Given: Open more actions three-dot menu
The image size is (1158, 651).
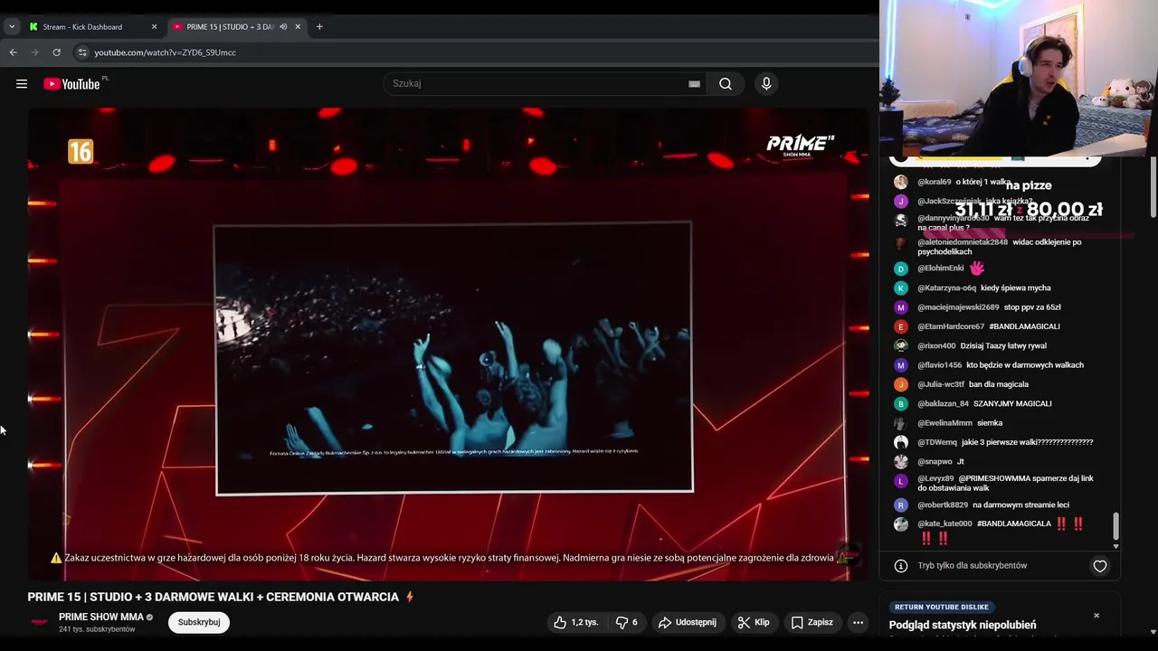Looking at the screenshot, I should pyautogui.click(x=859, y=622).
